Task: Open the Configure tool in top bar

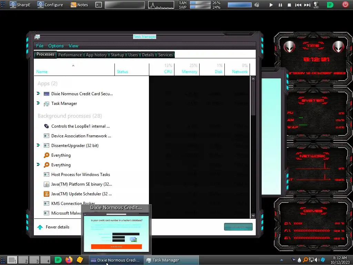Action: 50,5
